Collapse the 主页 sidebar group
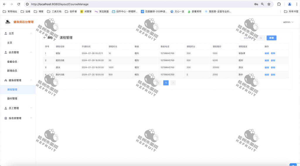This screenshot has height=166, width=300. 18,33
